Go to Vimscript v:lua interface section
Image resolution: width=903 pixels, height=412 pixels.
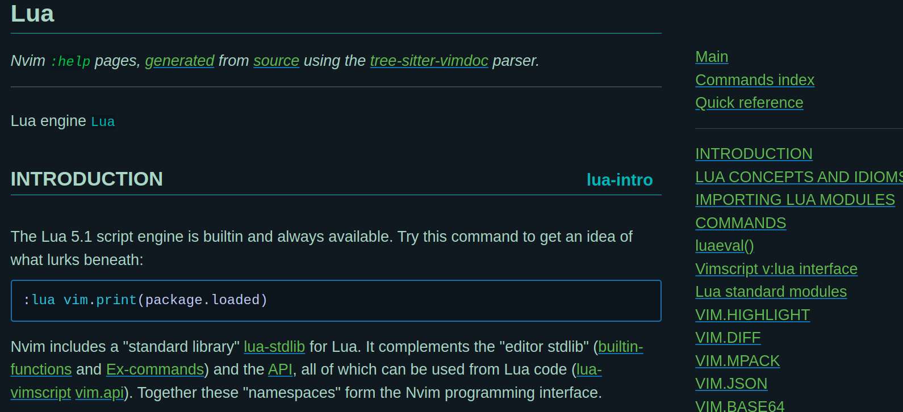(x=776, y=269)
